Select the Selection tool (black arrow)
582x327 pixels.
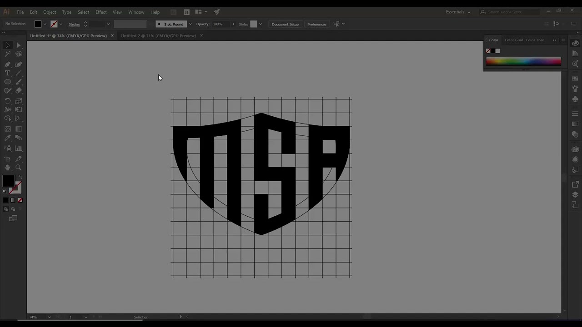point(8,45)
